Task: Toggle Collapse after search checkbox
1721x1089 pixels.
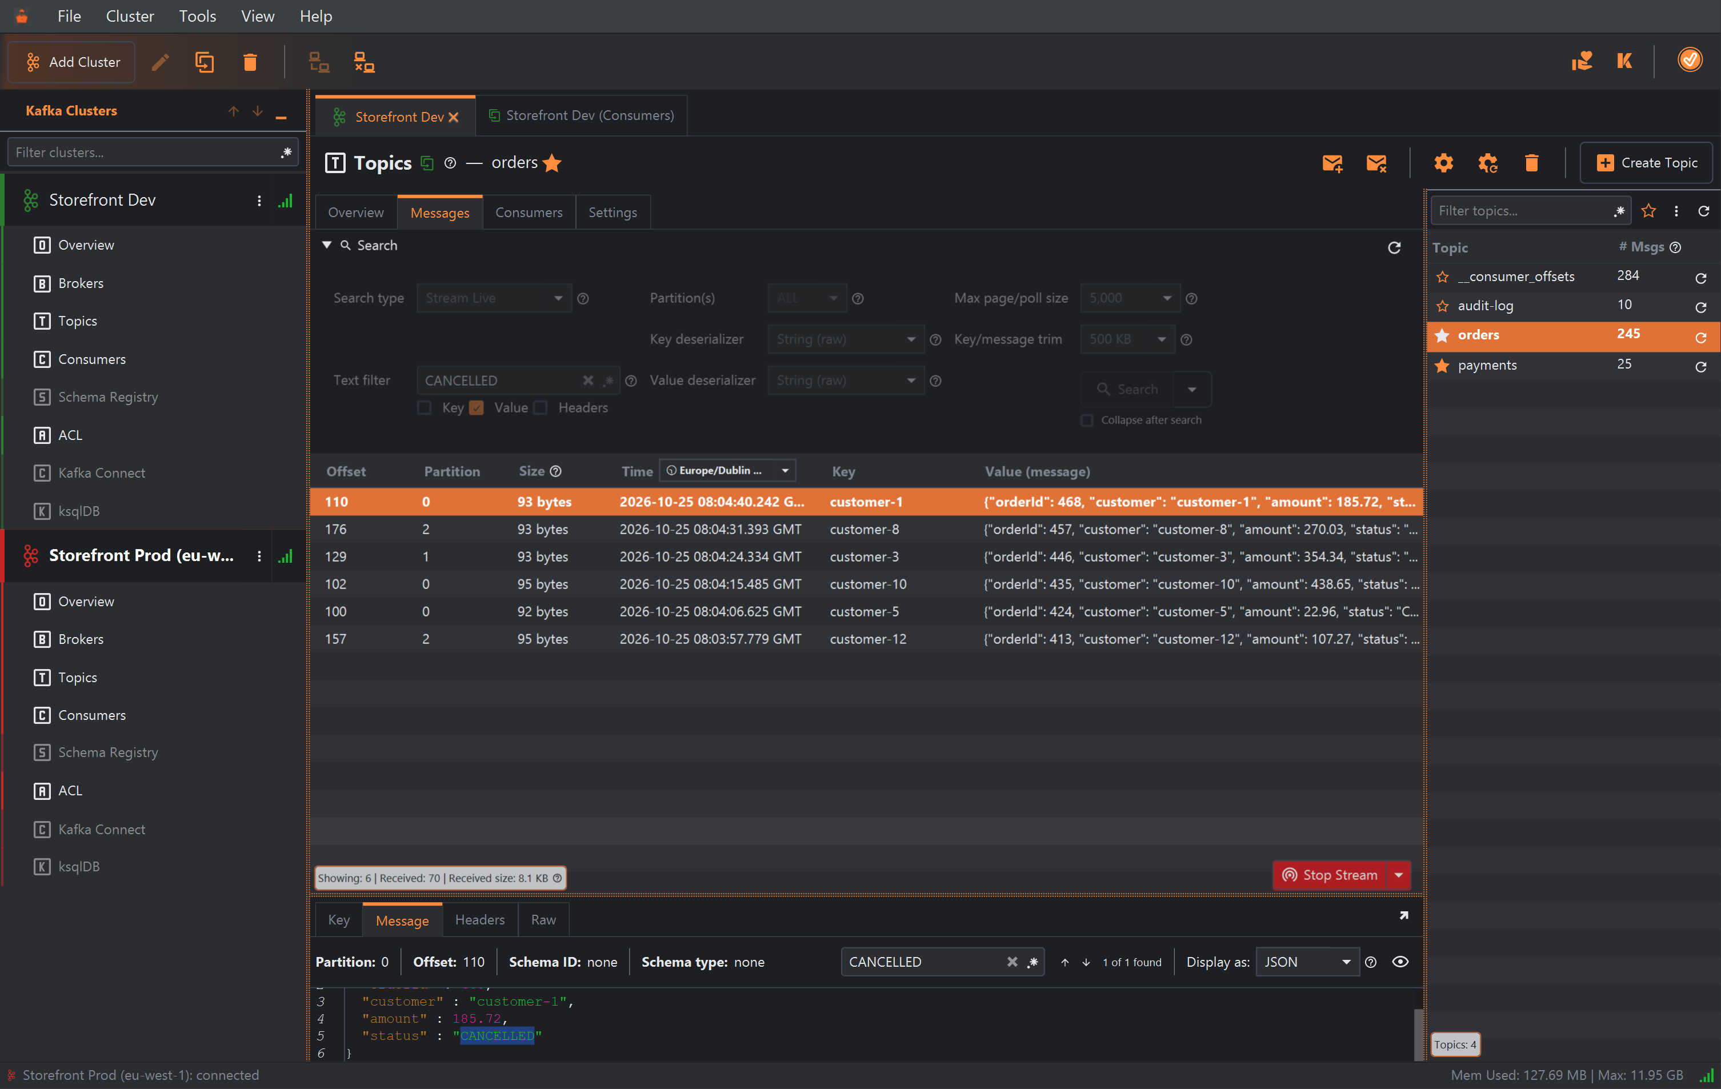Action: coord(1087,420)
